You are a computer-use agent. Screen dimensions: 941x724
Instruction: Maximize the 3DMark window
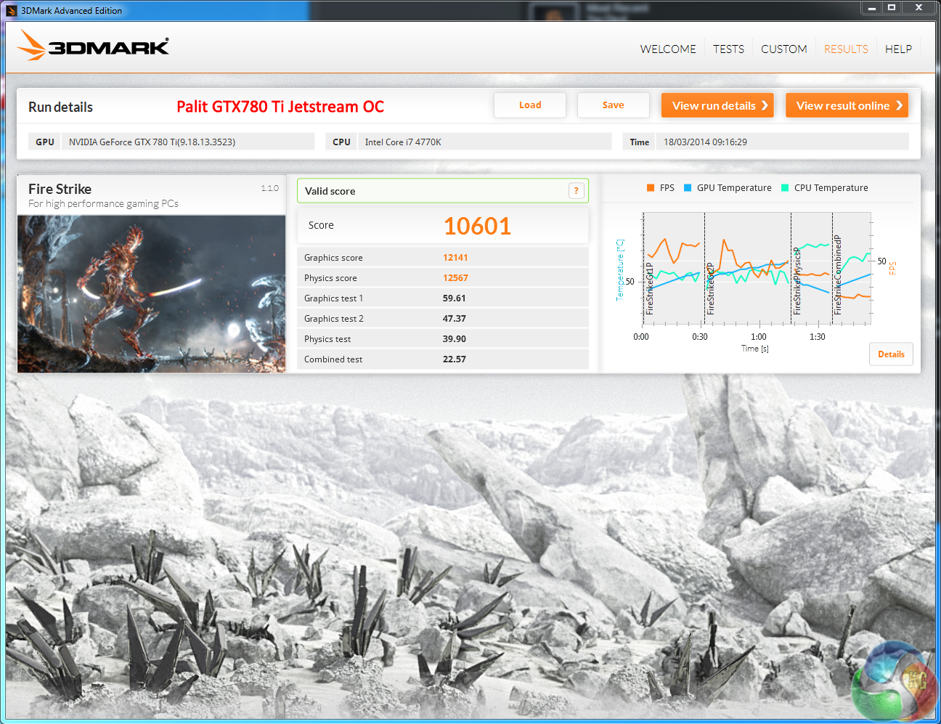(x=892, y=7)
